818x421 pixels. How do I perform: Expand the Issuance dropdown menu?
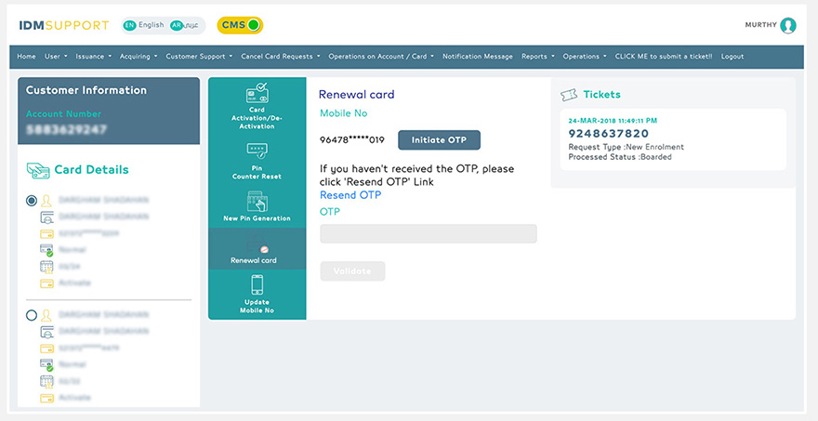93,57
